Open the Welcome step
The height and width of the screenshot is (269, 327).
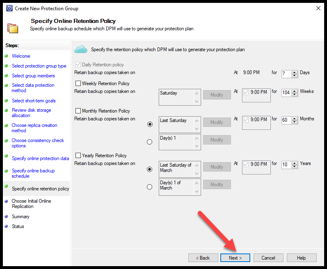[21, 56]
